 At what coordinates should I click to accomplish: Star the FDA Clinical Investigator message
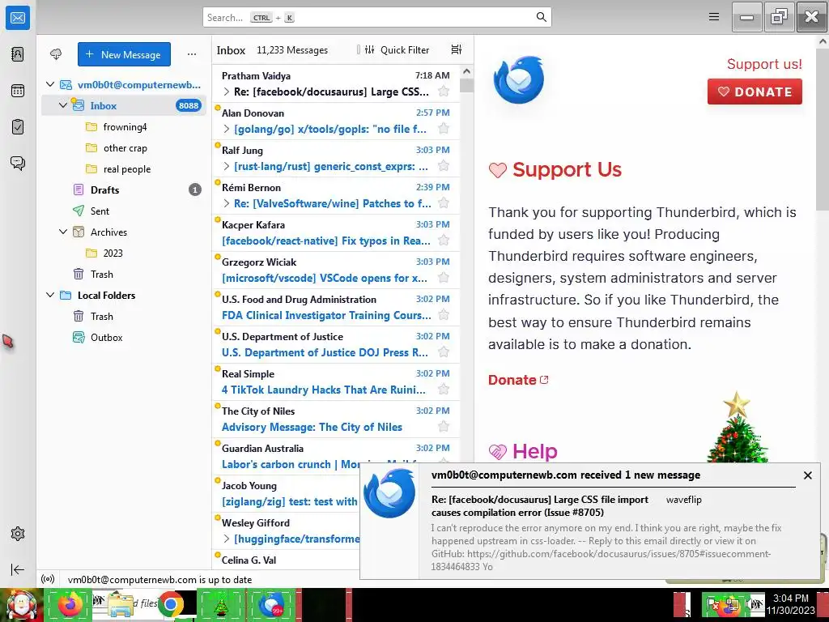[444, 315]
